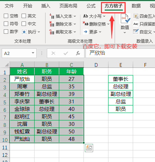Viewport: 155px width, 162px height.
Task: Switch to the 公式 tab
Action: click(x=91, y=6)
